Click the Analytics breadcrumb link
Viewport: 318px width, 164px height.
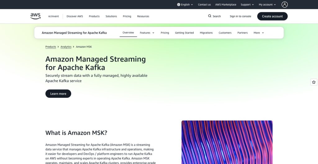[66, 47]
